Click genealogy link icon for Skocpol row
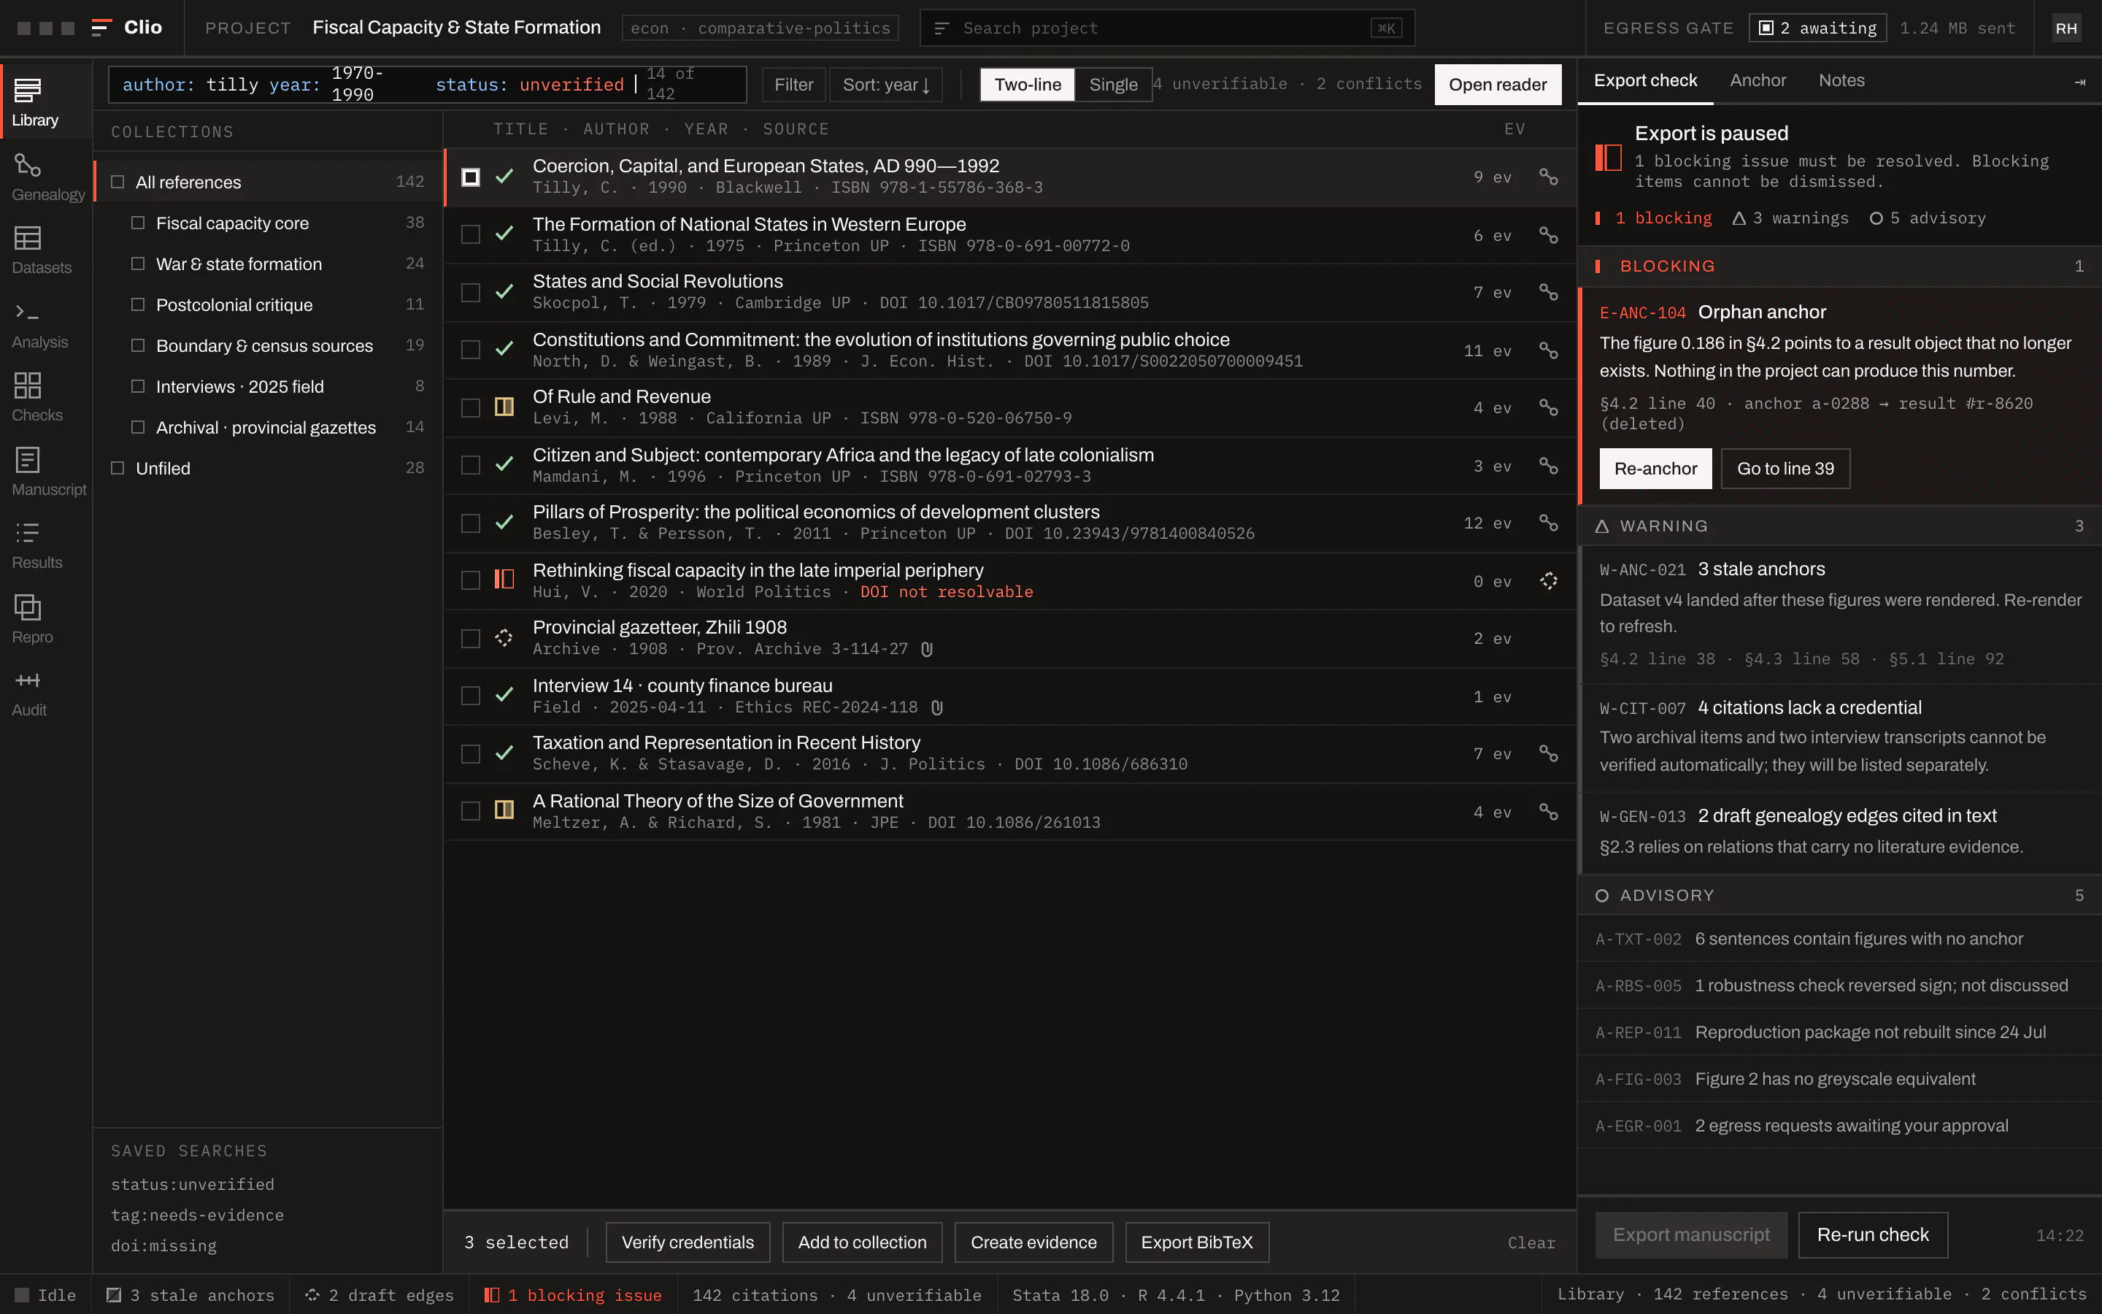2102x1314 pixels. (1548, 292)
